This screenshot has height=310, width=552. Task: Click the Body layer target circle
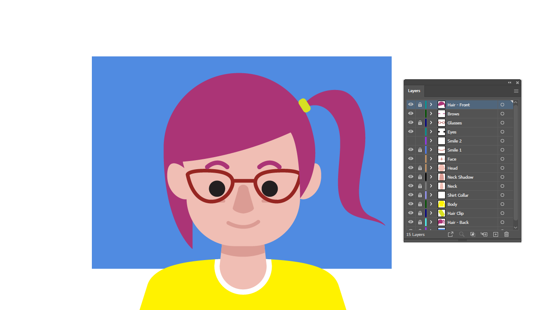pos(502,204)
